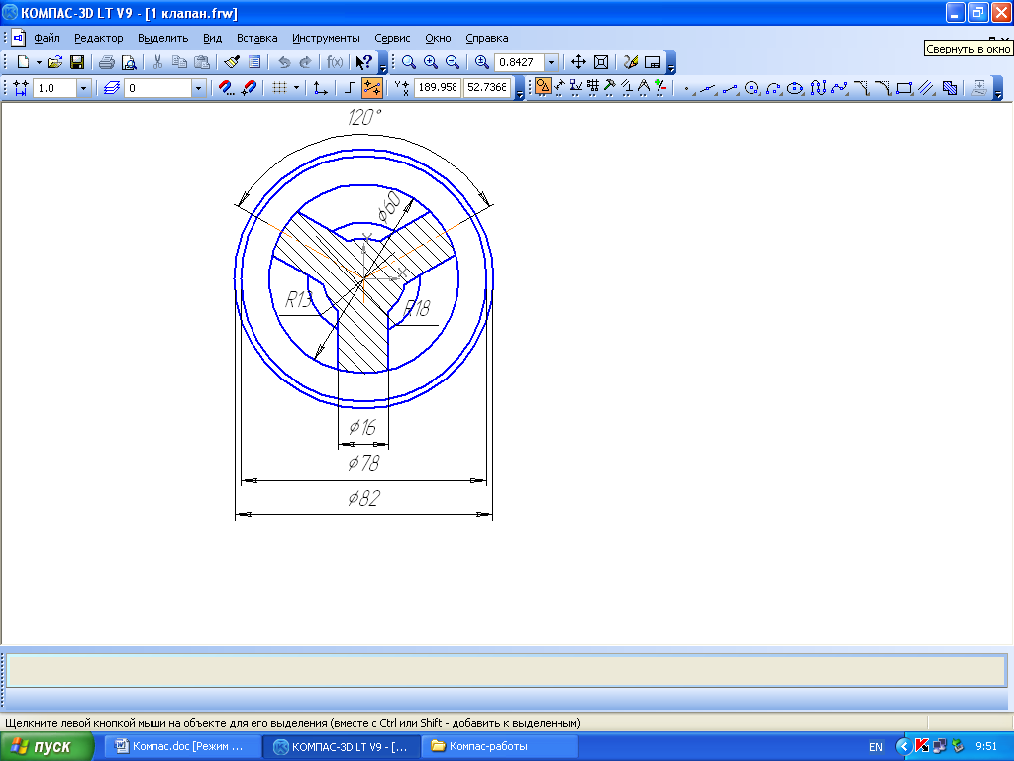This screenshot has width=1014, height=761.
Task: Open the Инструменты menu
Action: point(326,38)
